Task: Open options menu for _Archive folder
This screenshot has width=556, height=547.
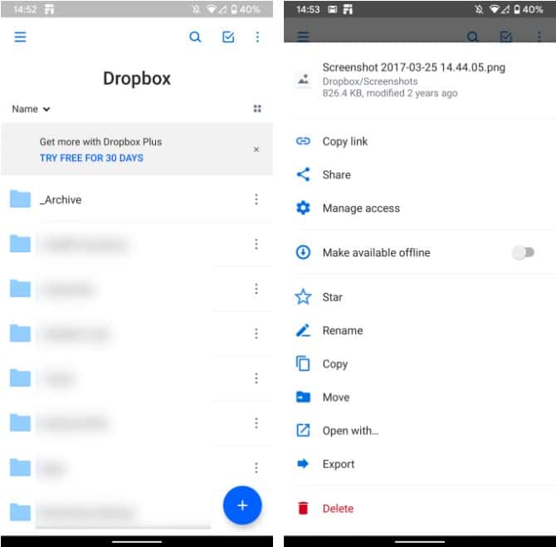Action: pyautogui.click(x=256, y=199)
